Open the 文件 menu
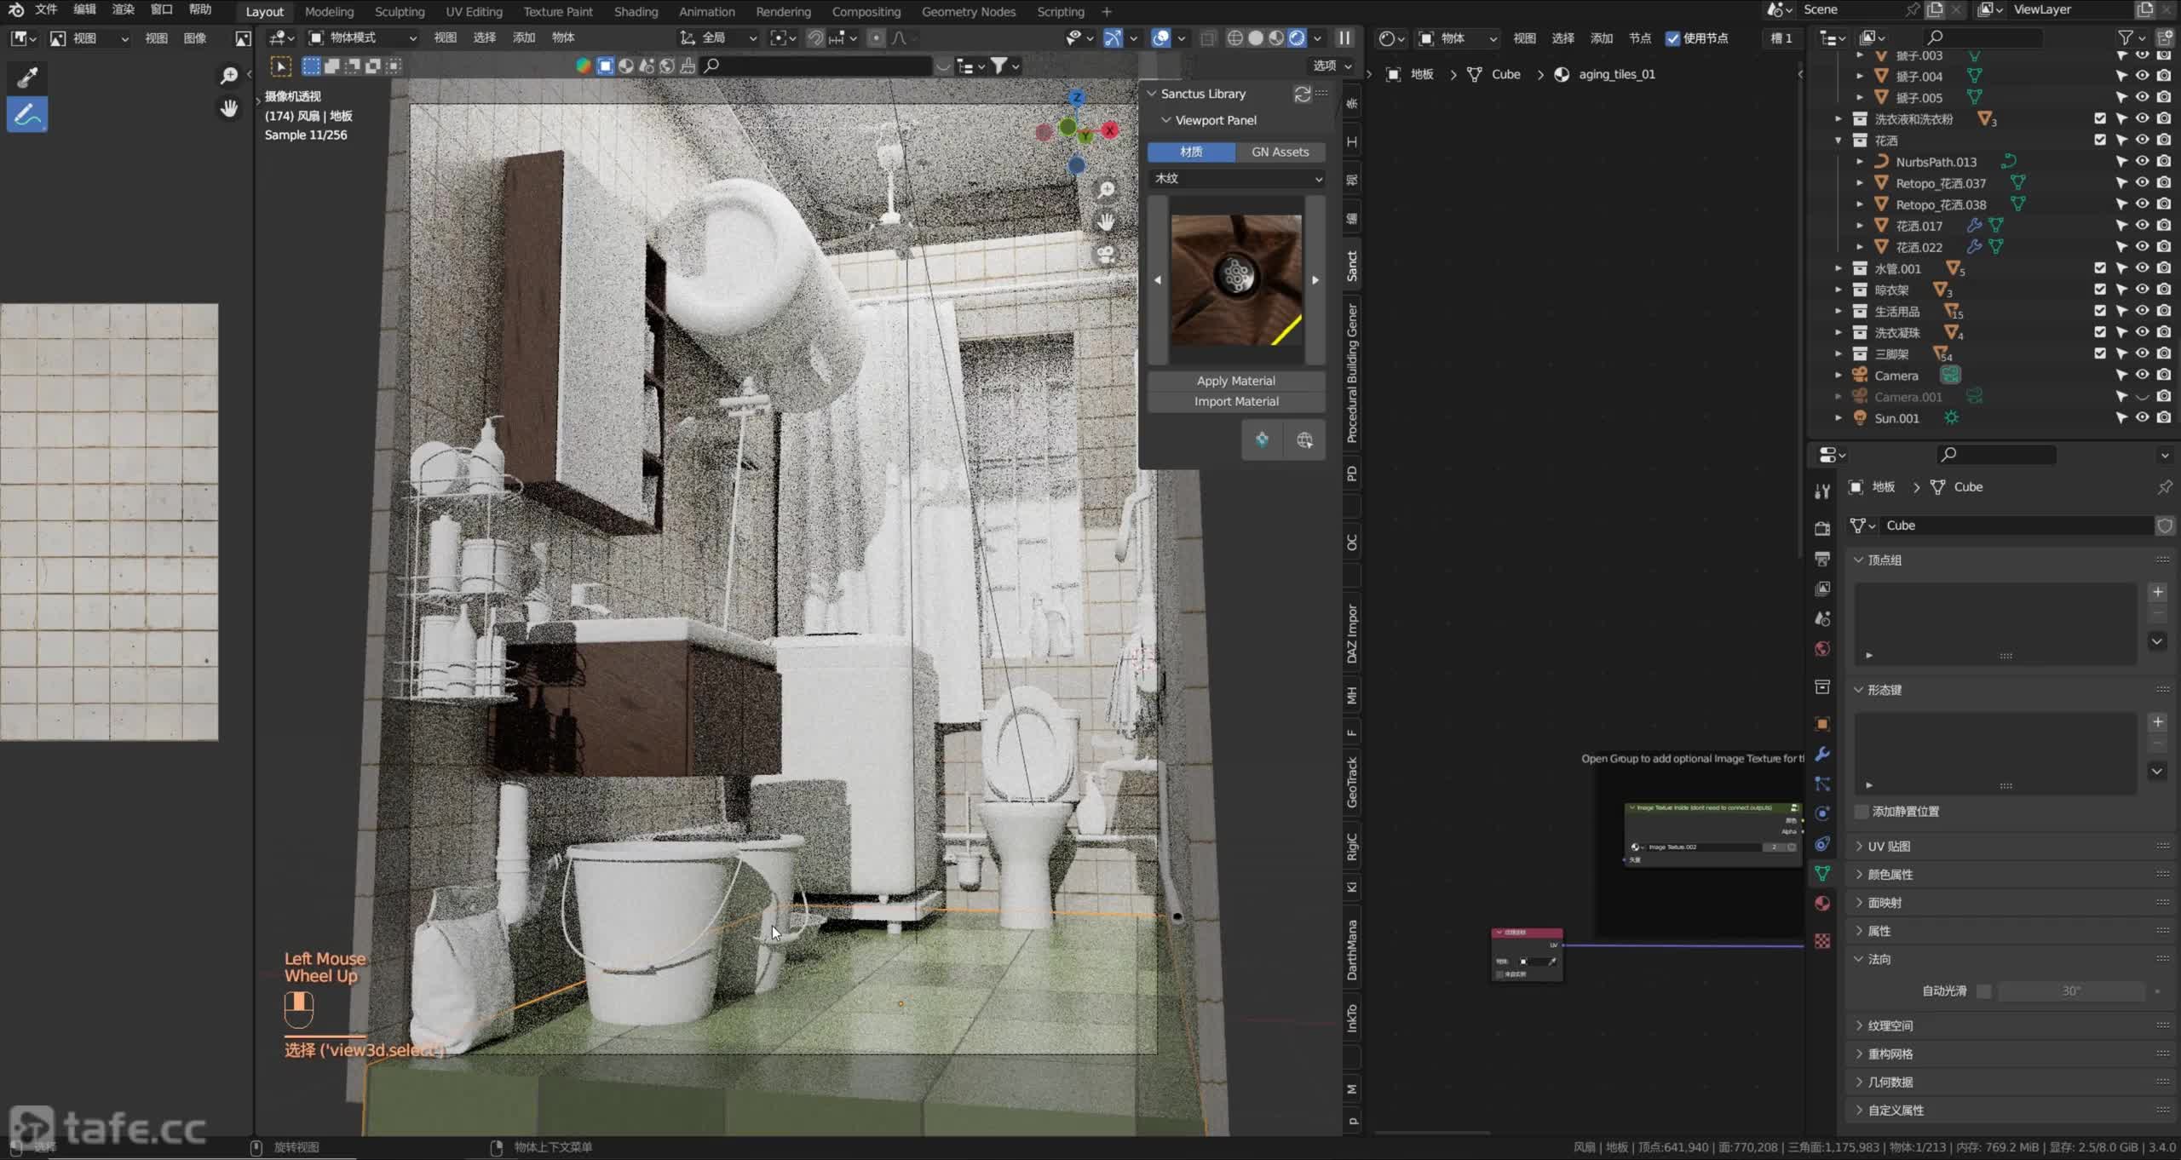The width and height of the screenshot is (2181, 1160). pos(46,9)
